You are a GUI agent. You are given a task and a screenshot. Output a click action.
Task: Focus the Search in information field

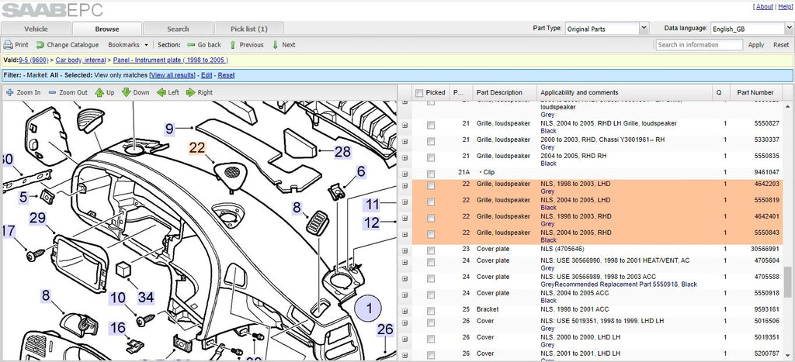click(x=700, y=45)
